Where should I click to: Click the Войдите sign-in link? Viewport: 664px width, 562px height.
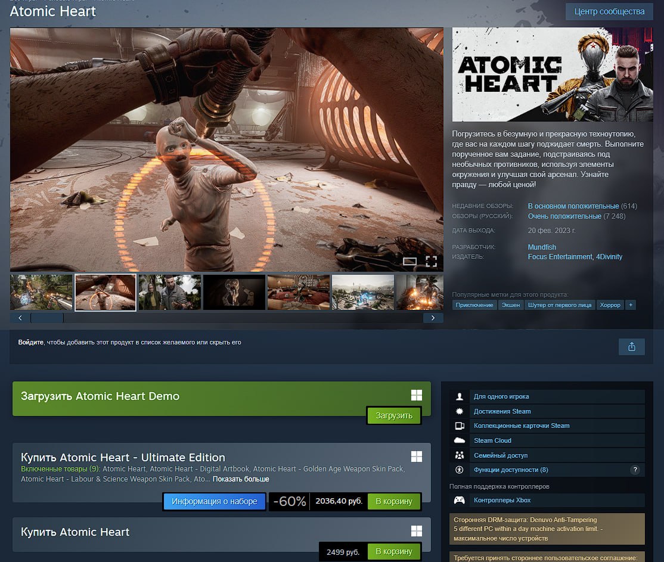[30, 342]
